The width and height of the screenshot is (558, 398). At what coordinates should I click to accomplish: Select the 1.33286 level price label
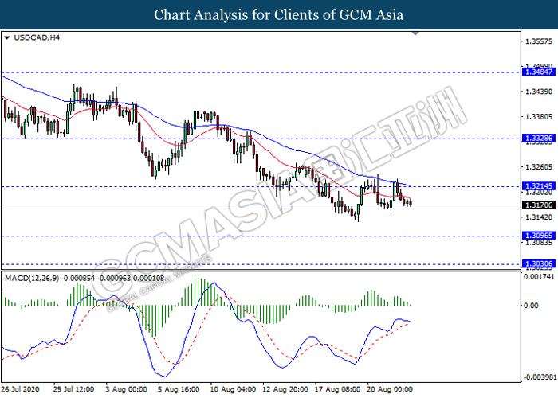[x=539, y=139]
